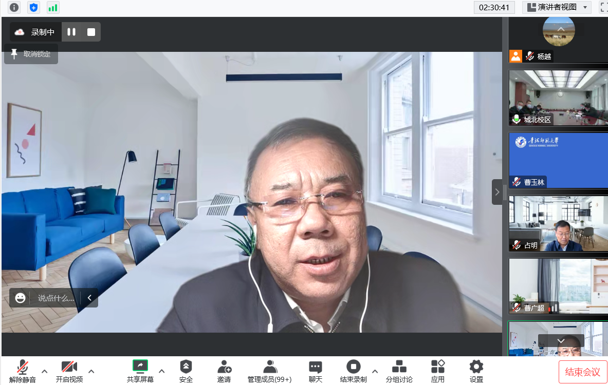Open Breakout Rooms (分组讨论)
This screenshot has height=385, width=608.
(399, 371)
